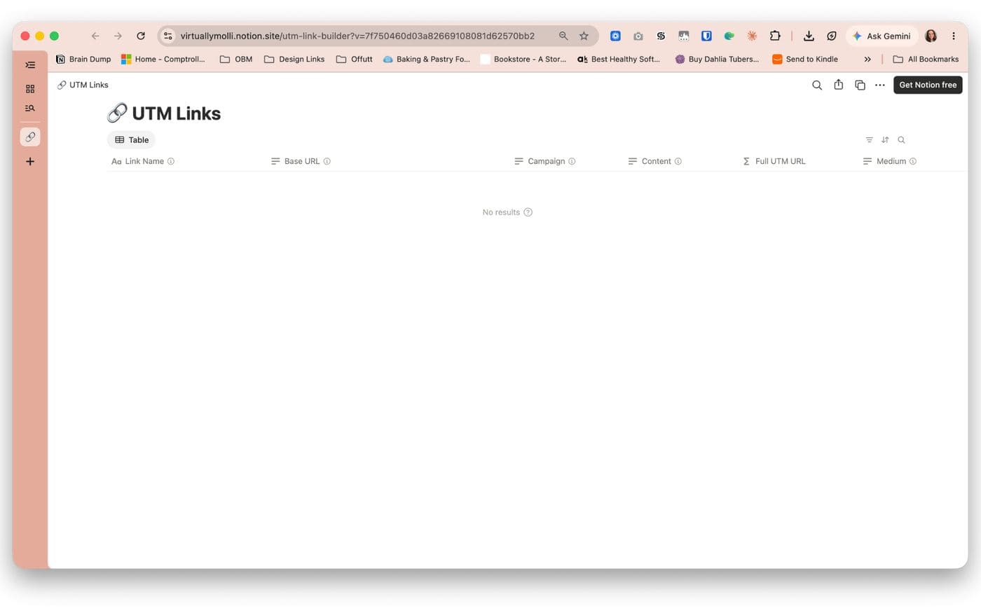Select the Table view tab
Viewport: 981px width, 613px height.
tap(132, 140)
